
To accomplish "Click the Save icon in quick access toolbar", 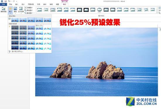I will pos(6,1).
